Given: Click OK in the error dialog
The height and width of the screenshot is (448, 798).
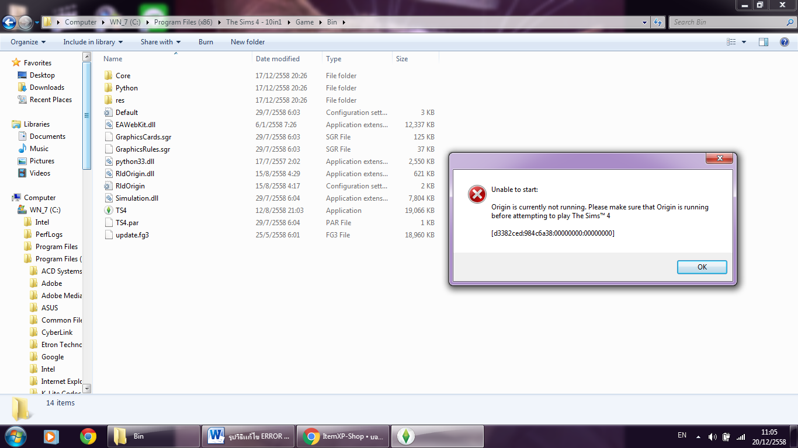Looking at the screenshot, I should click(x=702, y=267).
